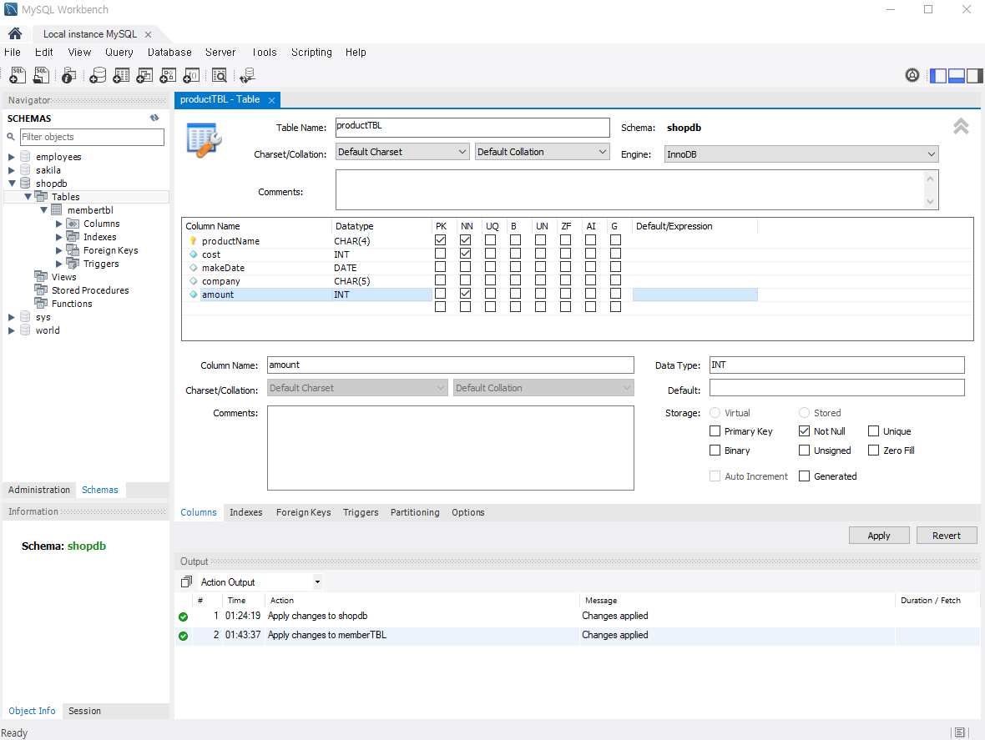This screenshot has width=985, height=740.
Task: Go to the Home screen icon
Action: pos(15,34)
